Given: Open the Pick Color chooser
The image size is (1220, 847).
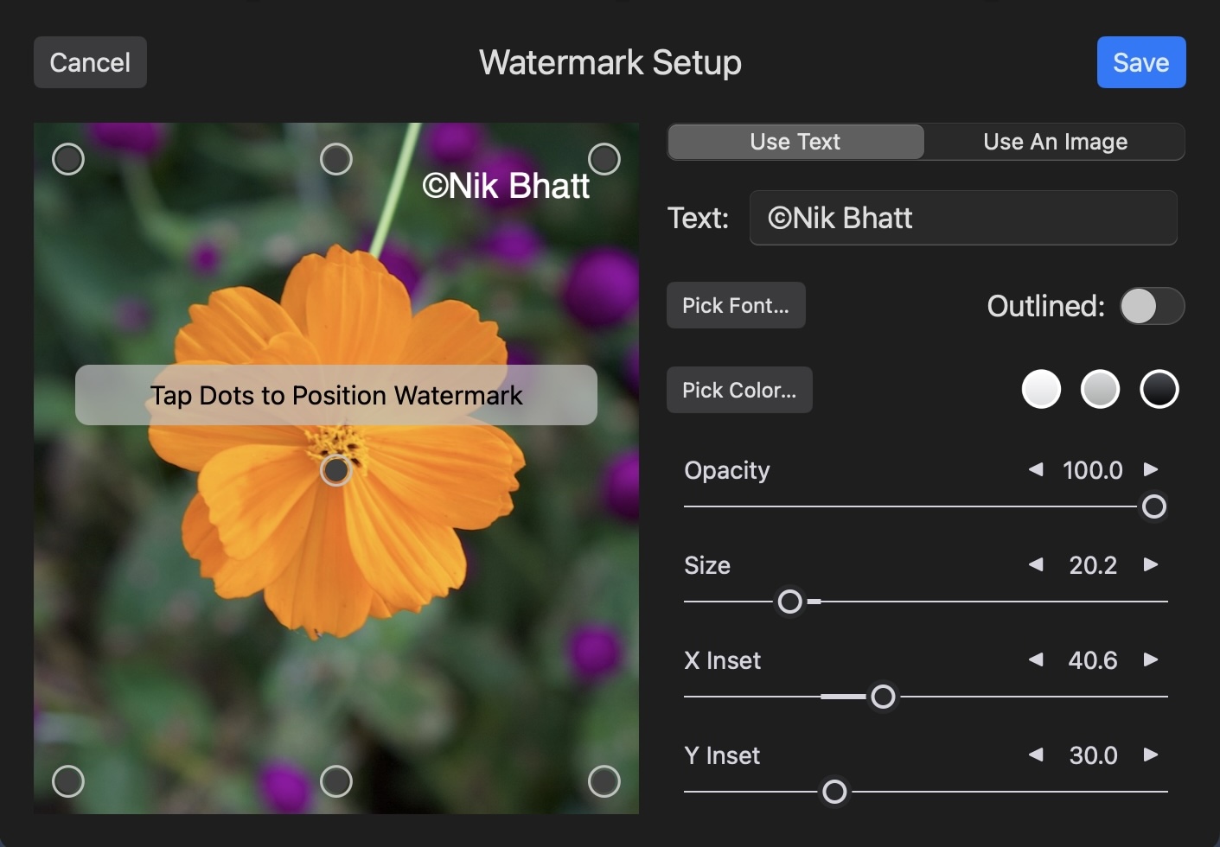Looking at the screenshot, I should click(739, 390).
